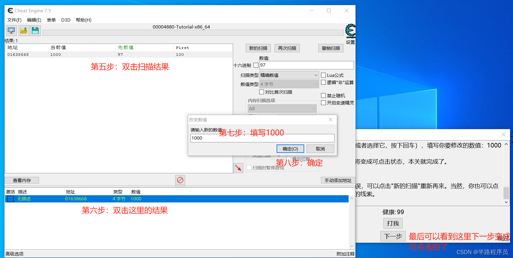The image size is (513, 258).
Task: Click the 再次扫描 button
Action: (x=287, y=48)
